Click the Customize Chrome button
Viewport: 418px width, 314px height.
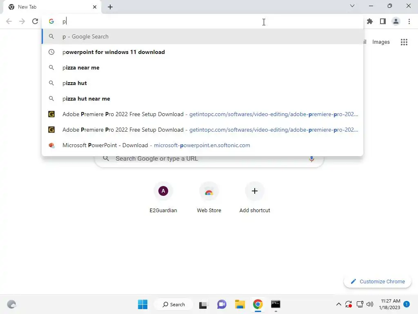[378, 281]
